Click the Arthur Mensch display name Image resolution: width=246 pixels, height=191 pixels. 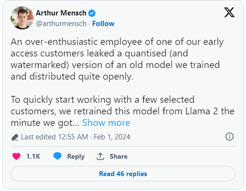pos(61,13)
